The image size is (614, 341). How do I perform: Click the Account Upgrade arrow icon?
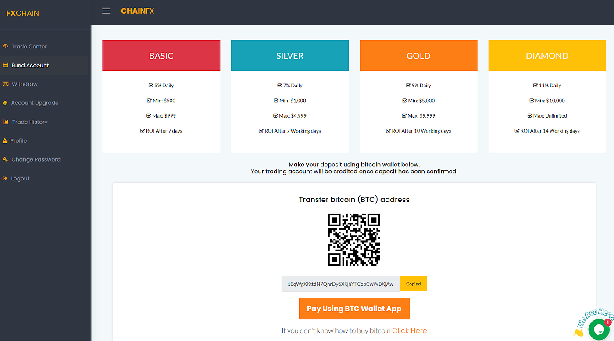pyautogui.click(x=5, y=103)
